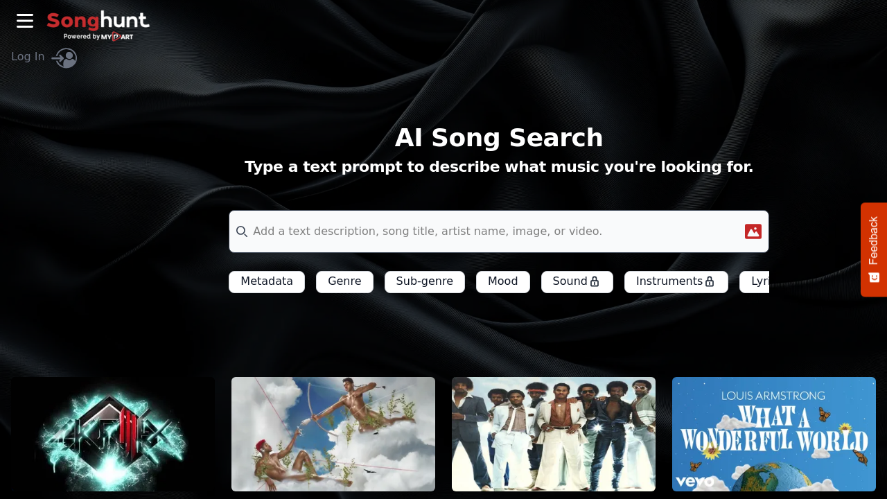
Task: Click the Songhunt logo
Action: (x=98, y=21)
